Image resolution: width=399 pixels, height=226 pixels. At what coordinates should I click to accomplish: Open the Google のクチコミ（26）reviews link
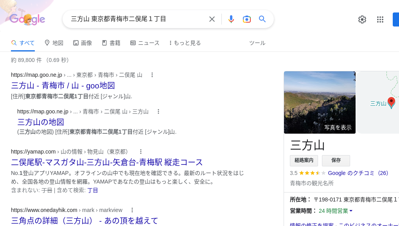[x=358, y=173]
